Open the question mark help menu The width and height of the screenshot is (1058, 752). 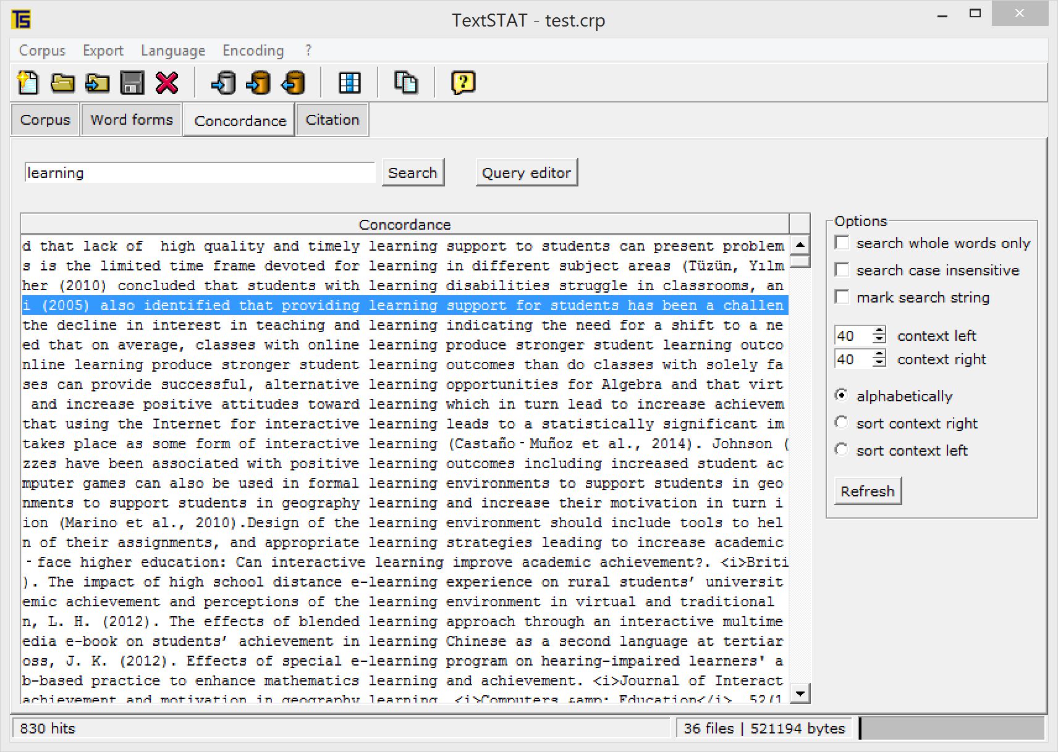click(308, 51)
